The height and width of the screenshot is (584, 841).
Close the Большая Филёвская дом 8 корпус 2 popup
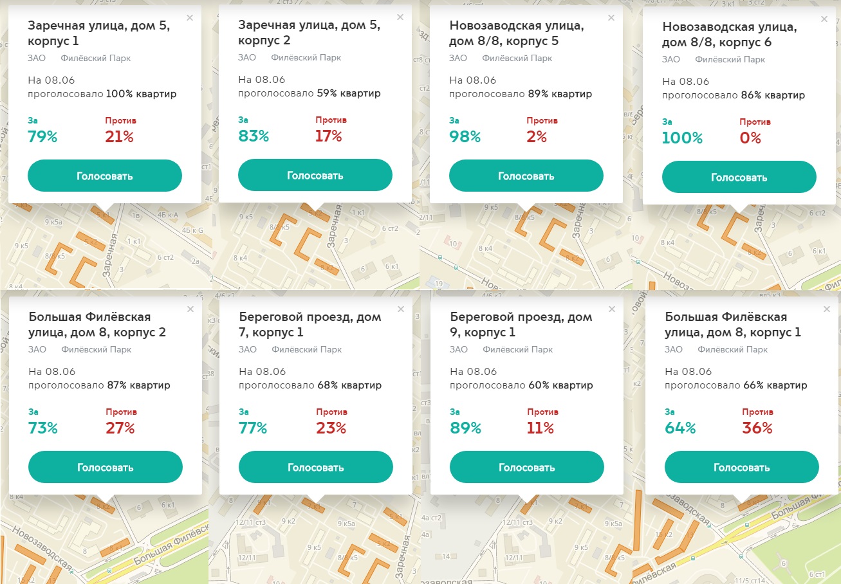click(190, 309)
